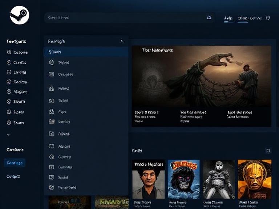Open the grey armored robot game cover

click(x=219, y=179)
